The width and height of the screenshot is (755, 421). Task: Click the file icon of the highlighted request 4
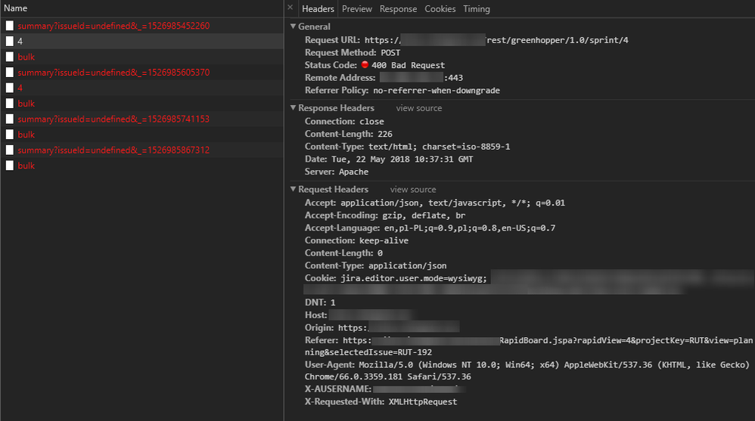[x=10, y=42]
